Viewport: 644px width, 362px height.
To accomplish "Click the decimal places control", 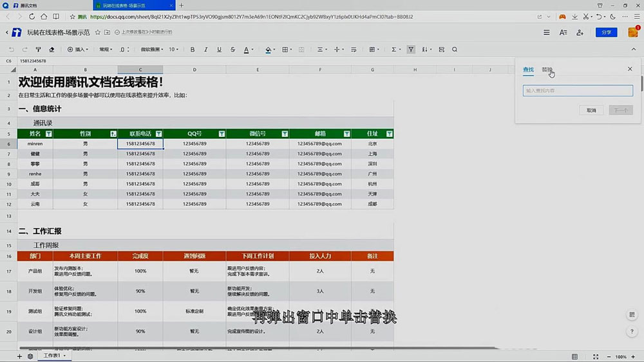I will (124, 50).
